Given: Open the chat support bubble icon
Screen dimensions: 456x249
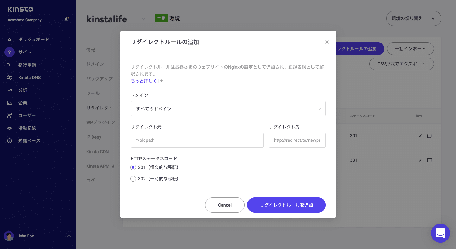Looking at the screenshot, I should click(440, 233).
